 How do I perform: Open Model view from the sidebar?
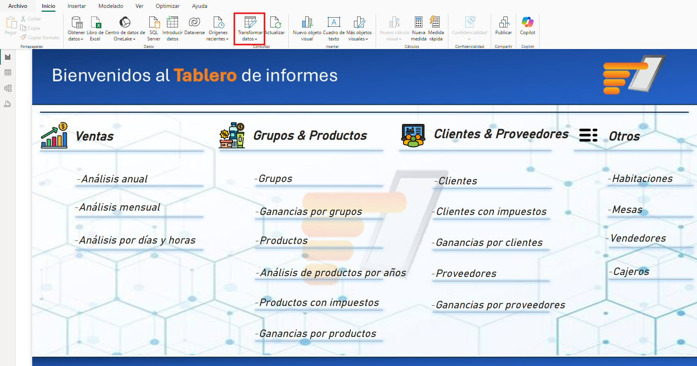(8, 88)
